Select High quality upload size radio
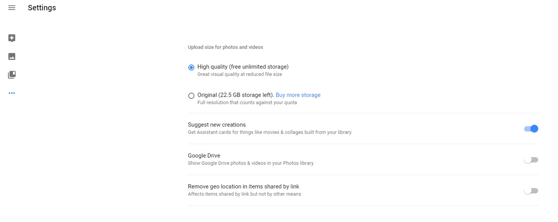The width and height of the screenshot is (558, 222). click(x=191, y=68)
